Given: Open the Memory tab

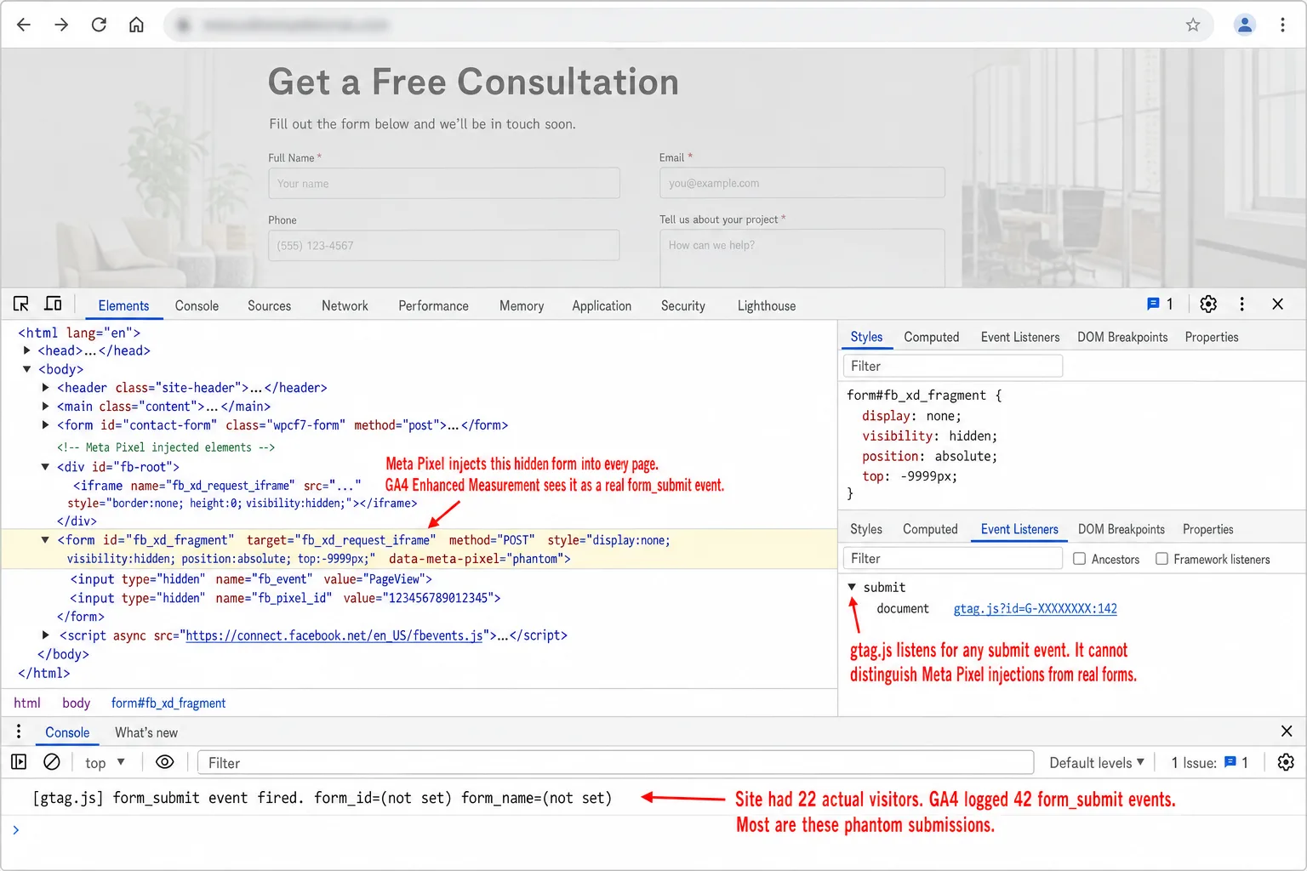Looking at the screenshot, I should point(522,305).
